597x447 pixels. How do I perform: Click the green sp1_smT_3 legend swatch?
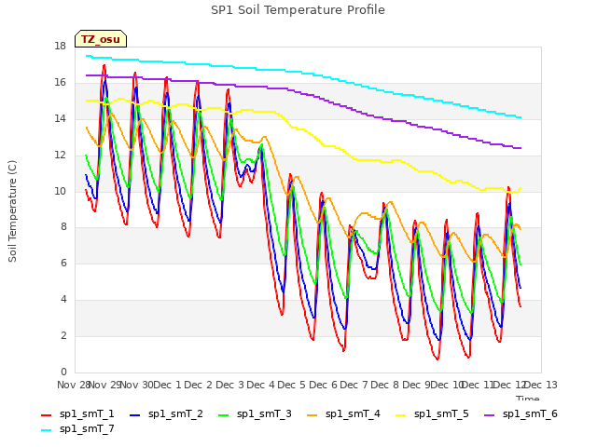point(224,415)
